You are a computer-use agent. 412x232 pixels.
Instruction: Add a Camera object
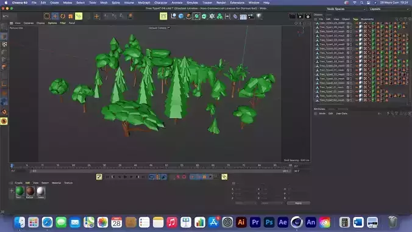(250, 16)
